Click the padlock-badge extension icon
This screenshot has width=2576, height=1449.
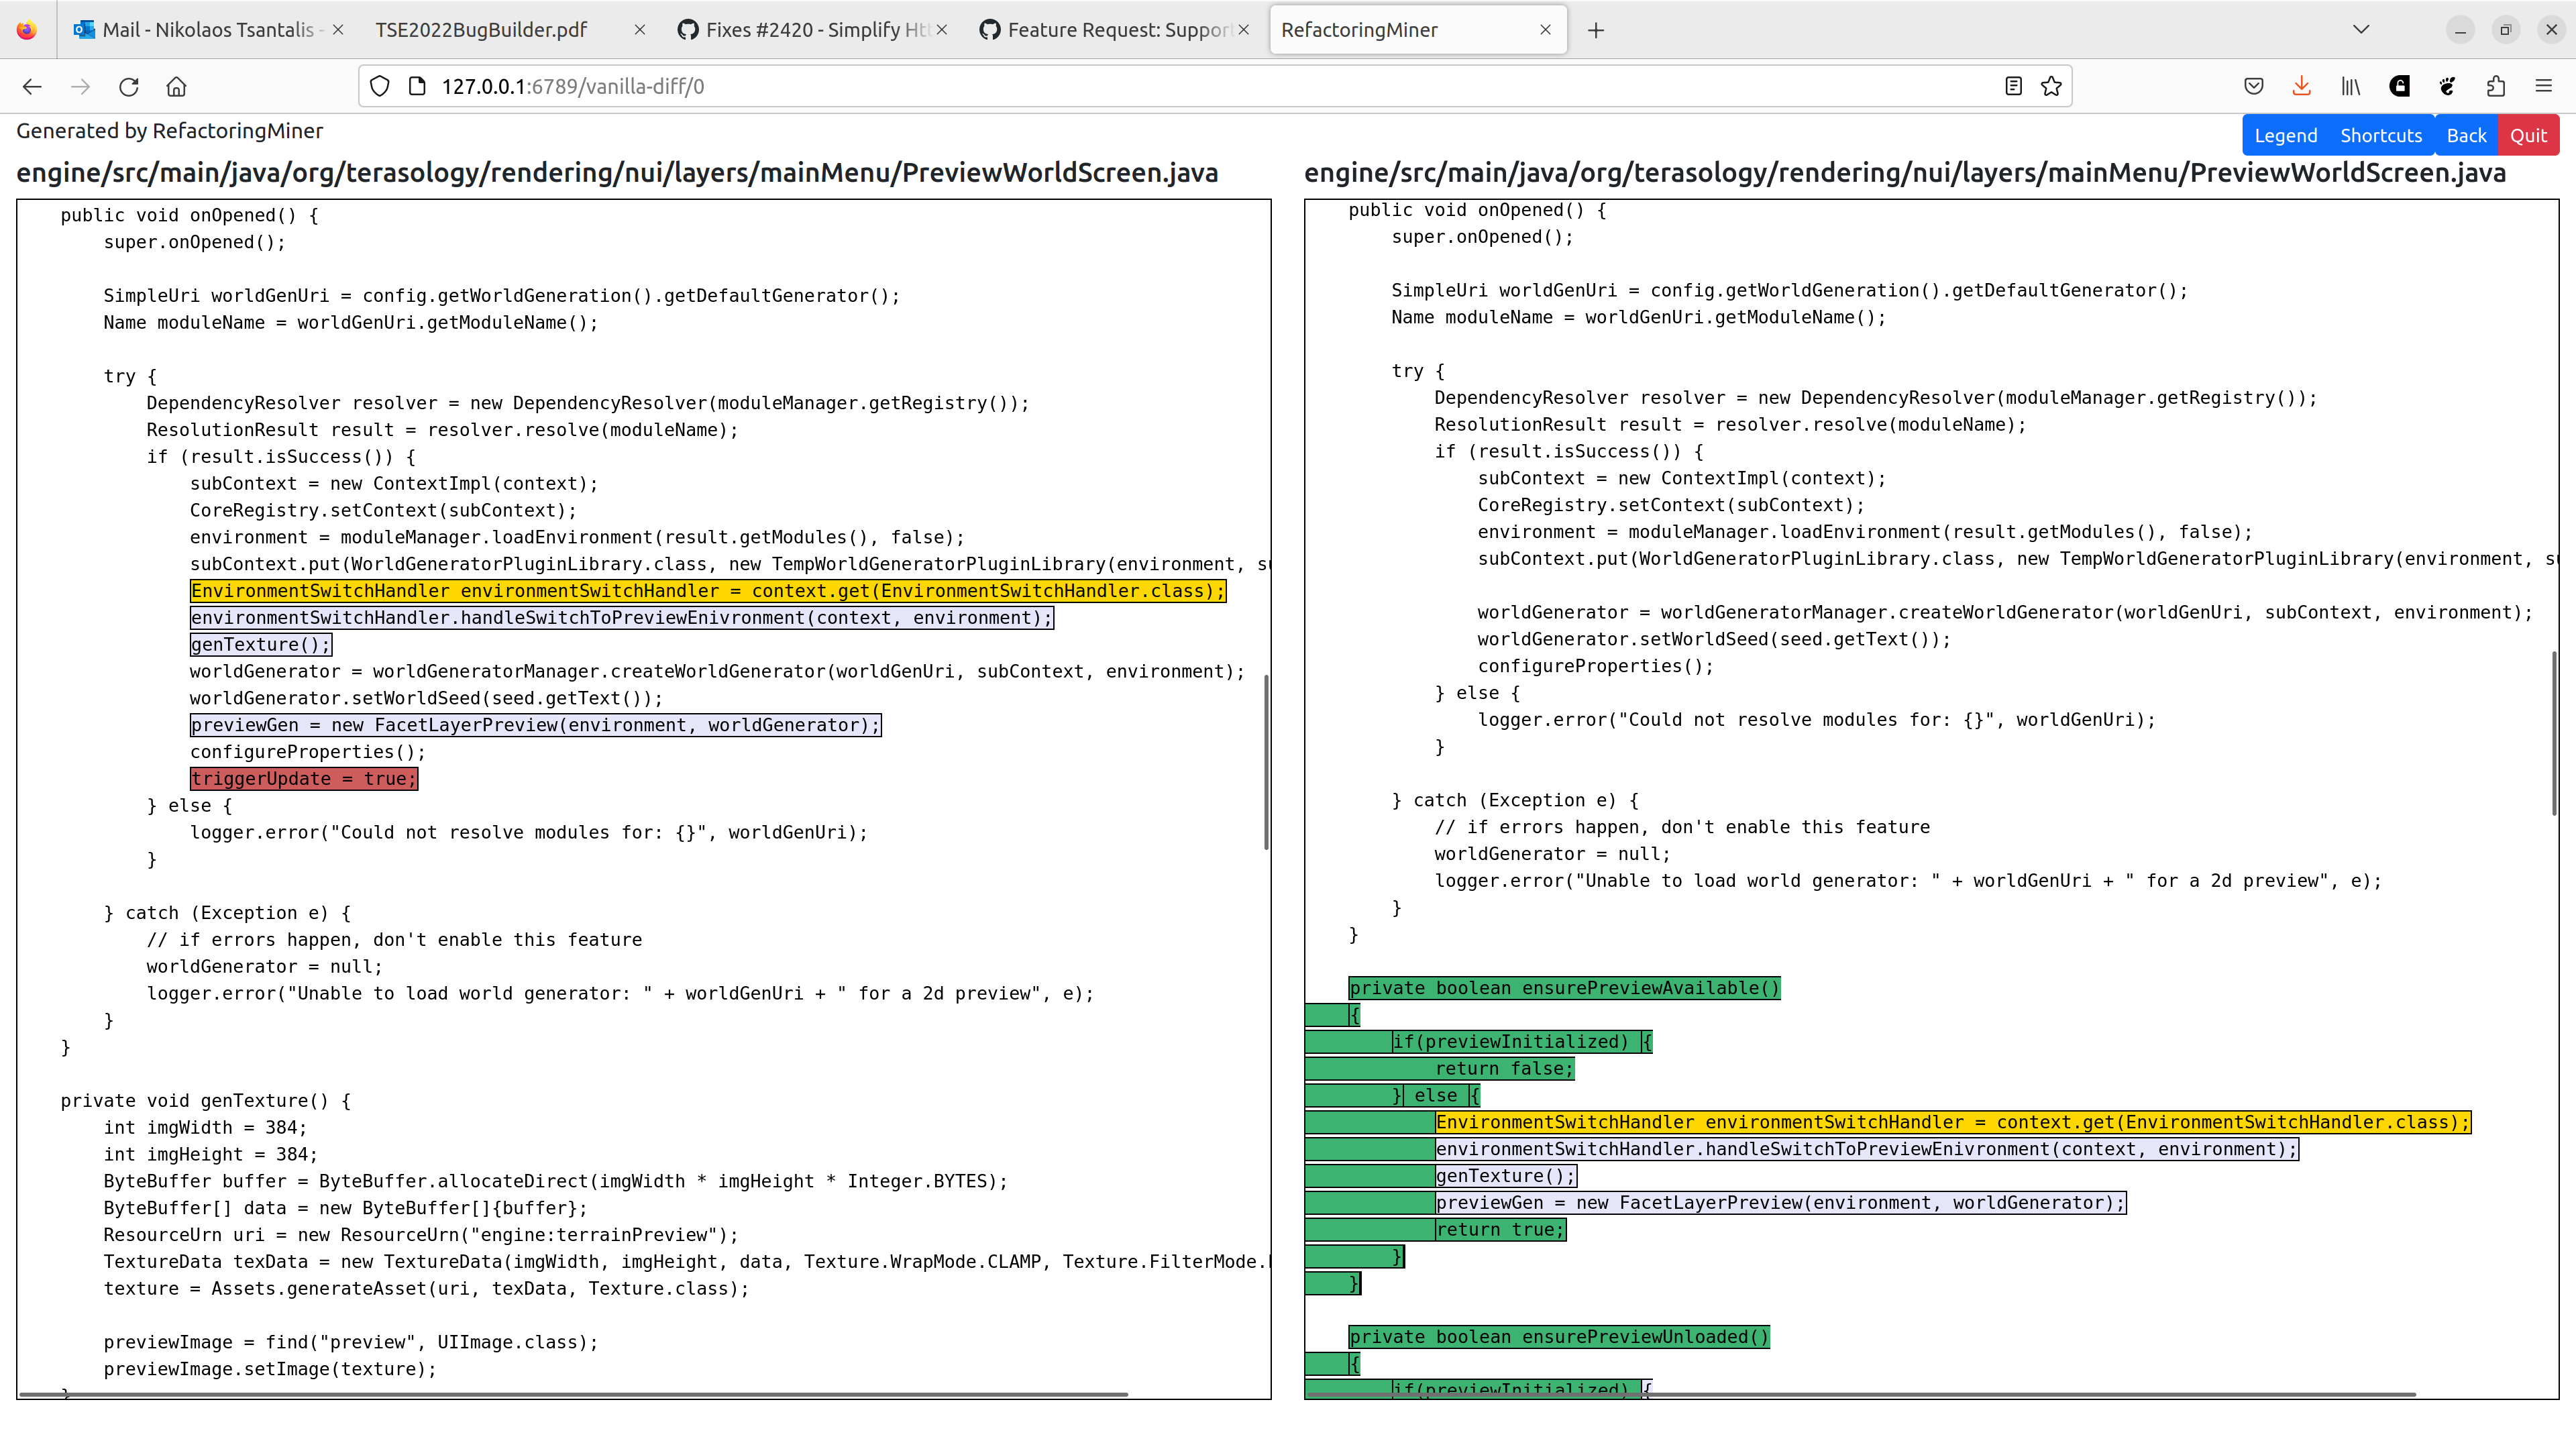click(2399, 86)
